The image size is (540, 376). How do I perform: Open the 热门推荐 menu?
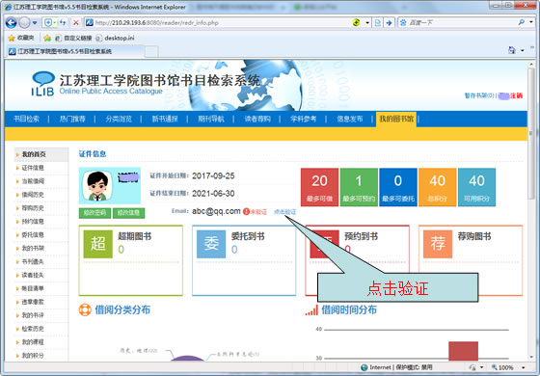point(72,120)
